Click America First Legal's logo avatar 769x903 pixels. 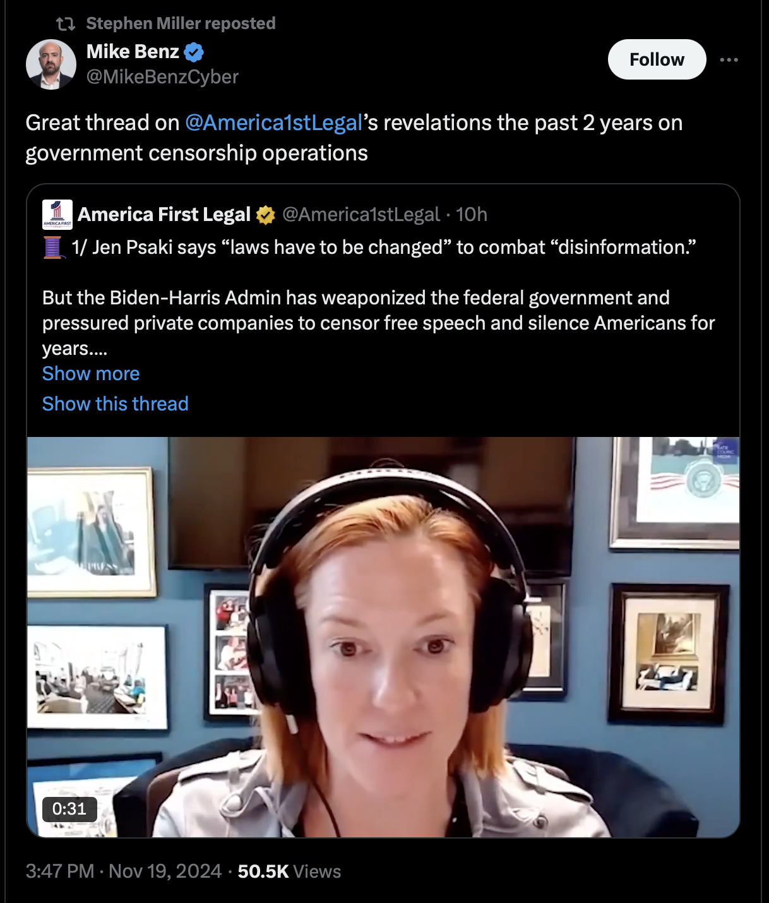pyautogui.click(x=57, y=215)
